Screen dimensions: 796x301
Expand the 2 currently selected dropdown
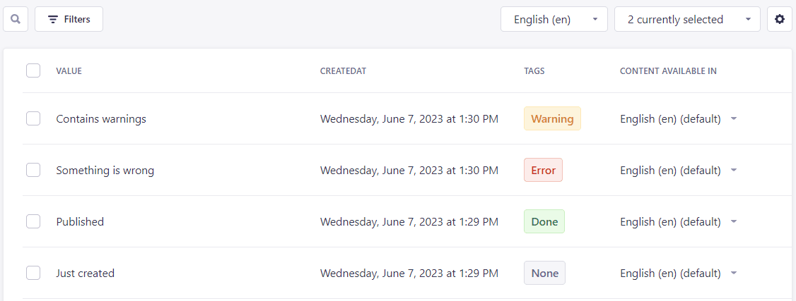[687, 19]
